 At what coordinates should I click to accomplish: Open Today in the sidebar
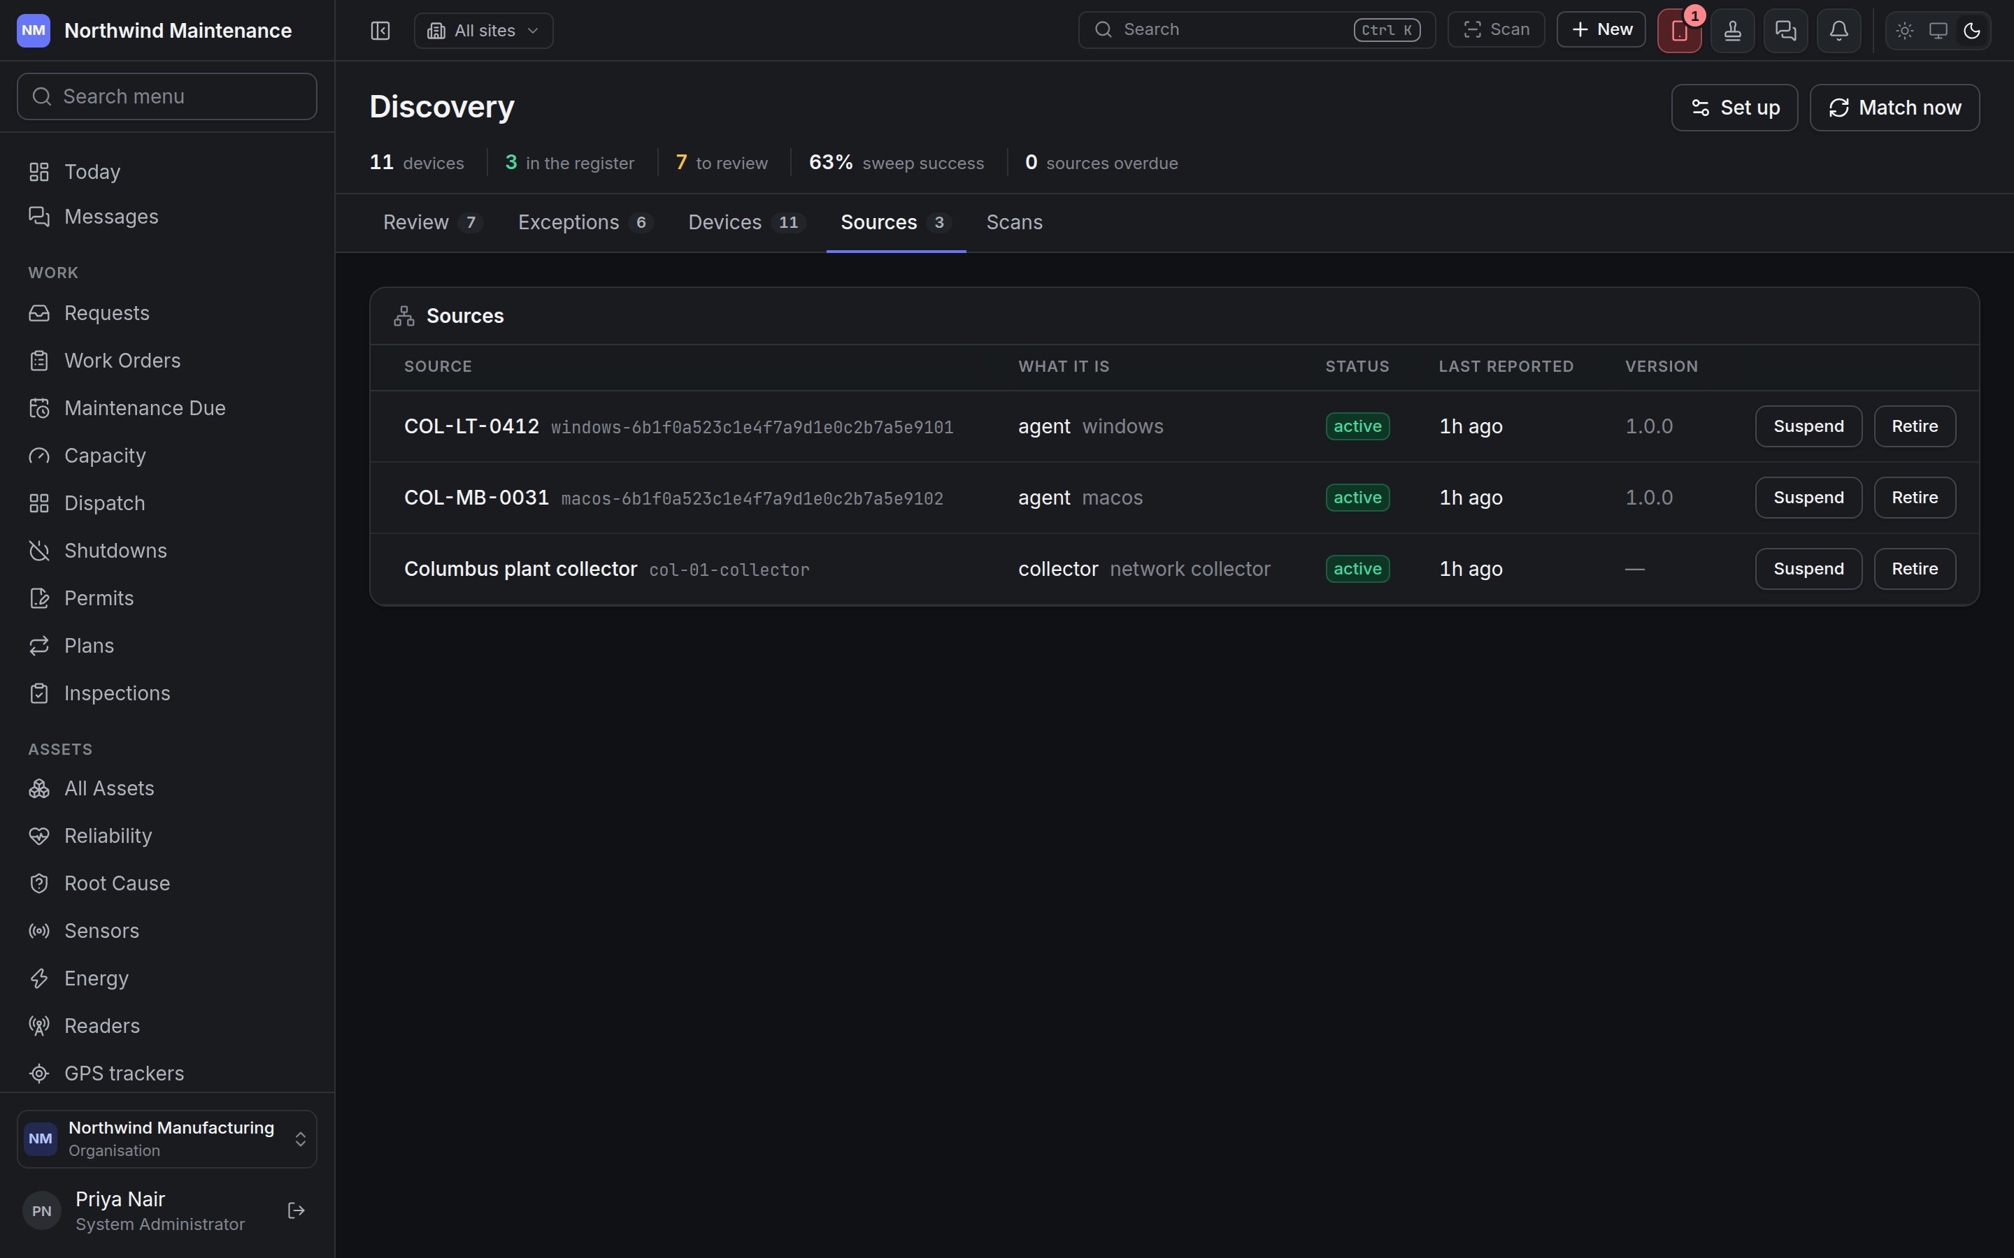166,171
